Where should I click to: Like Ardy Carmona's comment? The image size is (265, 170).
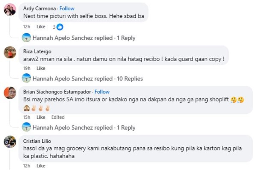41,27
